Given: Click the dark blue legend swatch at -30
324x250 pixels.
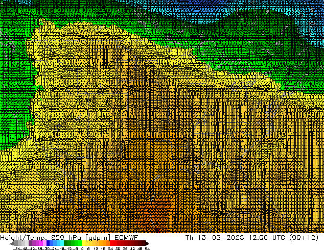Looking at the screenshot, I should [x=48, y=243].
